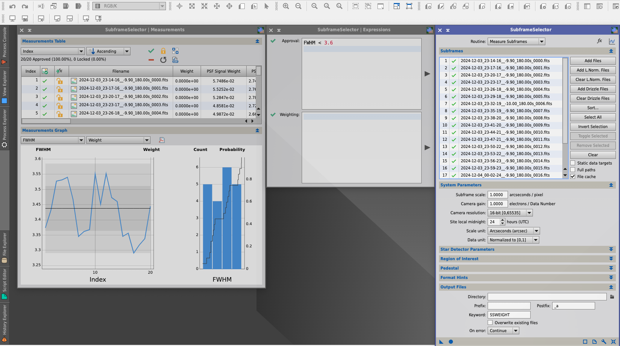620x346 pixels.
Task: Click the Invert Selection button
Action: click(593, 127)
